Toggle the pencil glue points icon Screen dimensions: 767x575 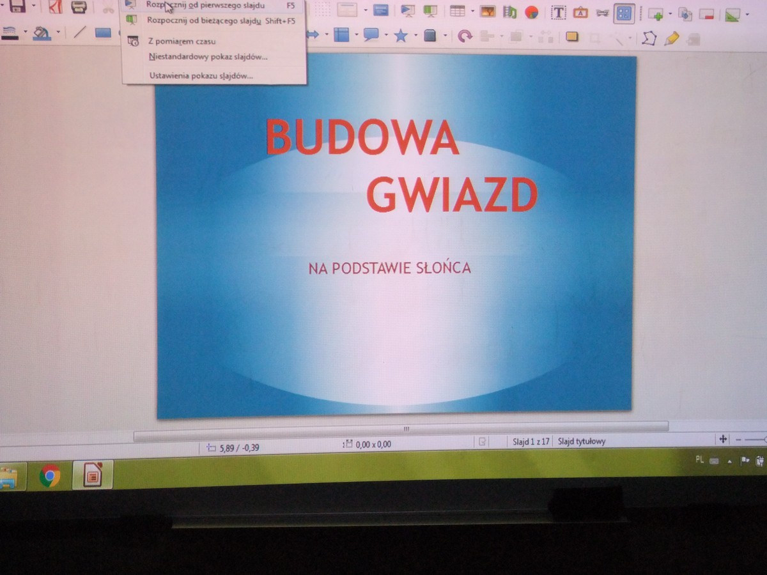671,38
